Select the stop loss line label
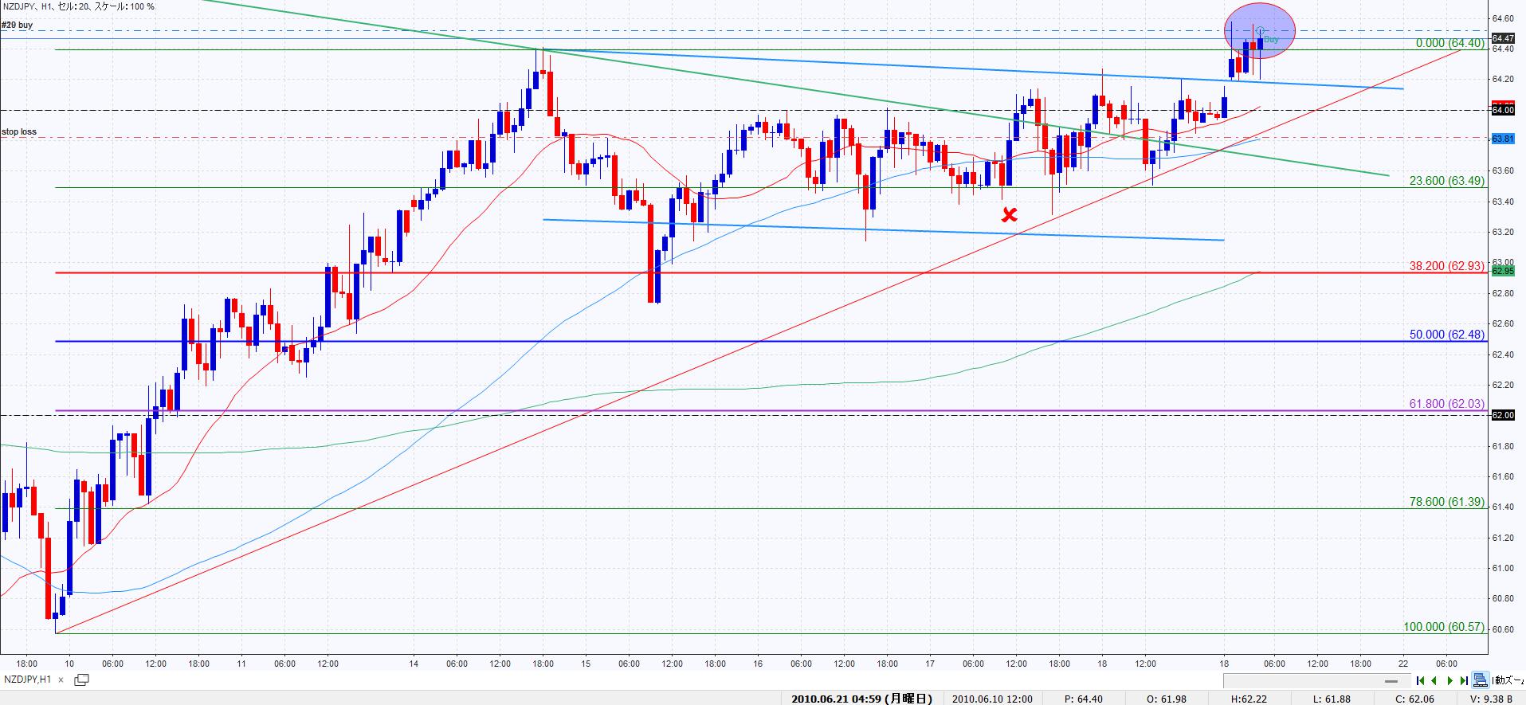Viewport: 1526px width, 705px height. (x=19, y=131)
